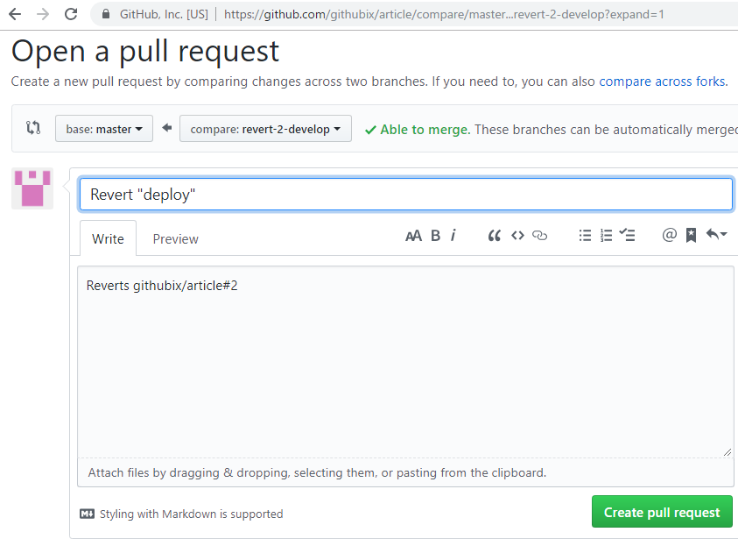The image size is (738, 539).
Task: Add an unordered bullet list
Action: [x=585, y=235]
